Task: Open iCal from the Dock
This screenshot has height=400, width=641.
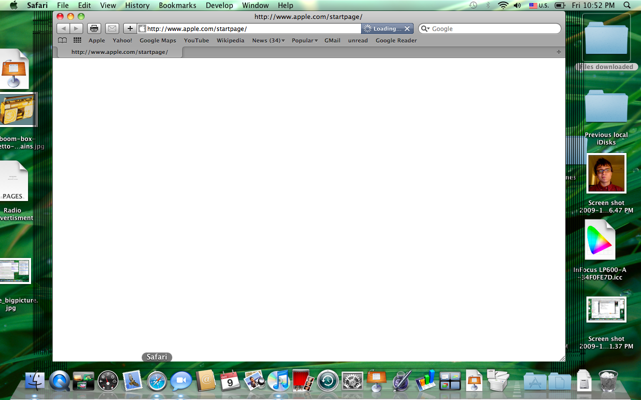Action: tap(230, 381)
